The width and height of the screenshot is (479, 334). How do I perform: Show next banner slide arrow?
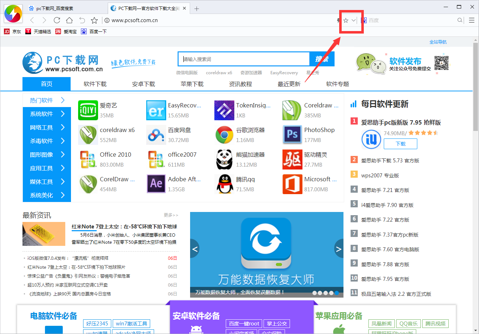click(x=339, y=249)
